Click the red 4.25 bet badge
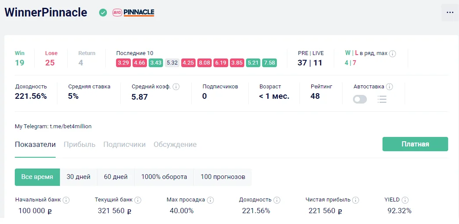This screenshot has width=459, height=224. coord(189,63)
